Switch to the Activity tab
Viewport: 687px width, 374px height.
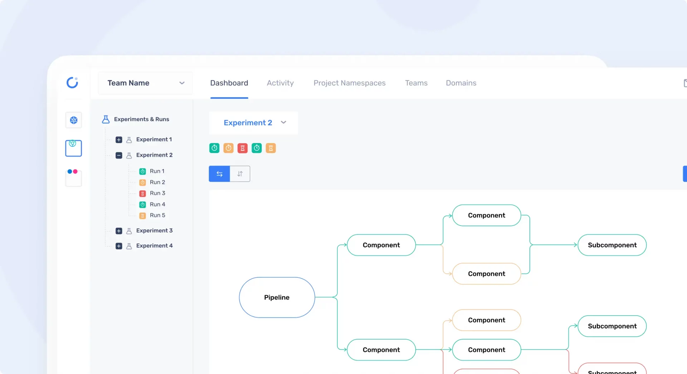coord(280,83)
